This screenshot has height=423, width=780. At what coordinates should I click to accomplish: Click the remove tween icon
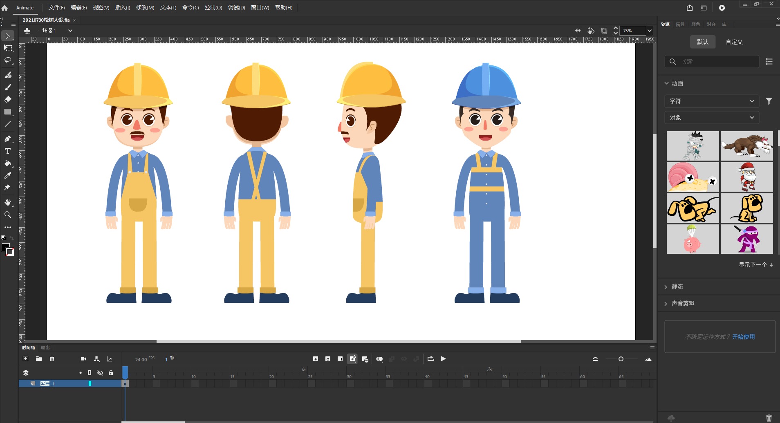point(365,359)
